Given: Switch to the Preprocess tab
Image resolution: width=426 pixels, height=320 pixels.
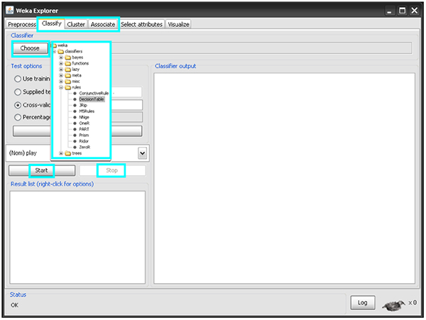Looking at the screenshot, I should (22, 24).
